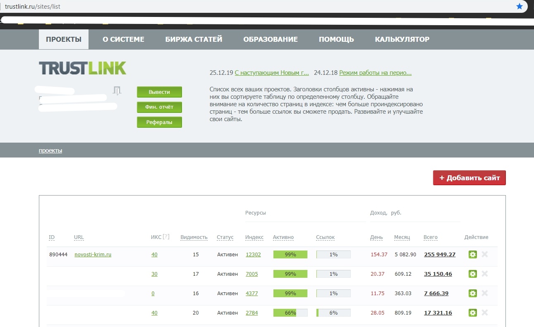Click ИКС value 30
534x327 pixels.
[154, 274]
